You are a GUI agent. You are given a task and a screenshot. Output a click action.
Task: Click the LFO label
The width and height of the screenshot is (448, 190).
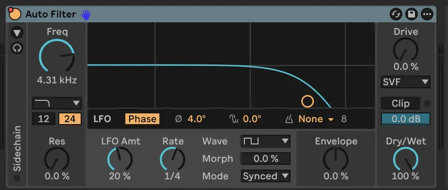coord(102,119)
